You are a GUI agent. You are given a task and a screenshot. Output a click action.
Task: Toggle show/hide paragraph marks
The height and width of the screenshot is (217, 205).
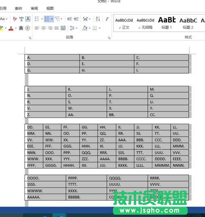[107, 19]
